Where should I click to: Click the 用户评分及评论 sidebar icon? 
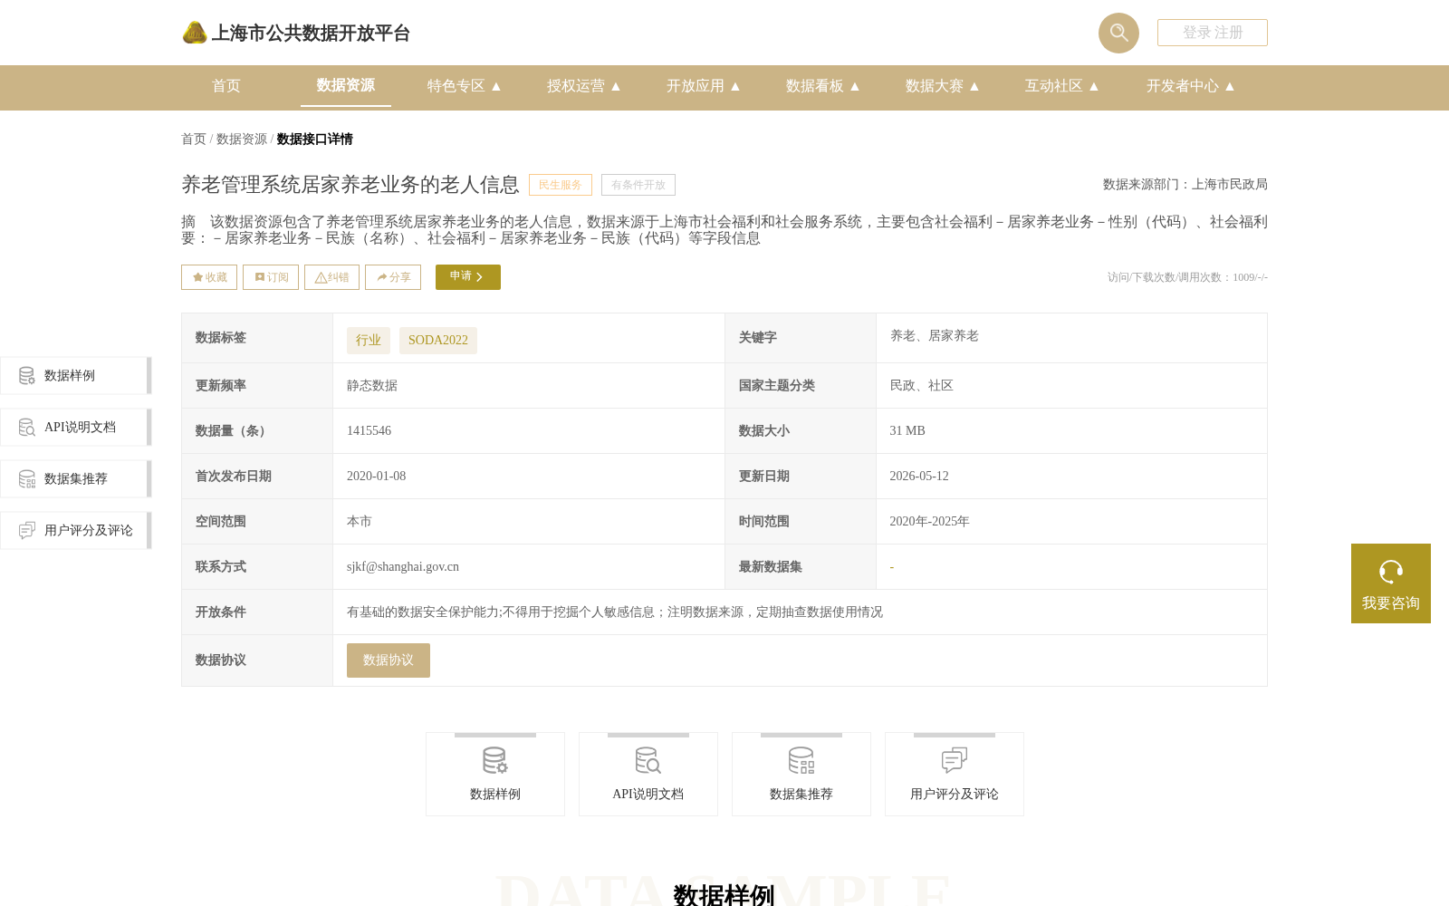click(x=27, y=530)
